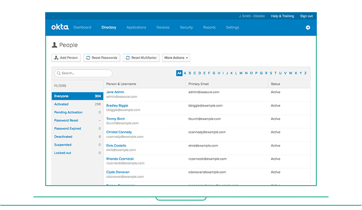Click the magnifier icon in search box
Viewport: 362px width, 210px height.
coord(59,73)
